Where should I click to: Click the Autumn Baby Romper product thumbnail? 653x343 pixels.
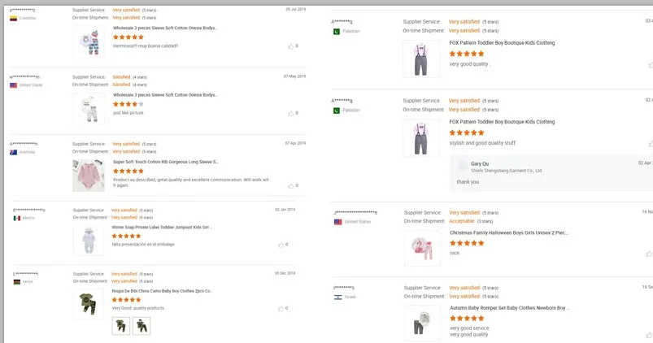click(422, 323)
